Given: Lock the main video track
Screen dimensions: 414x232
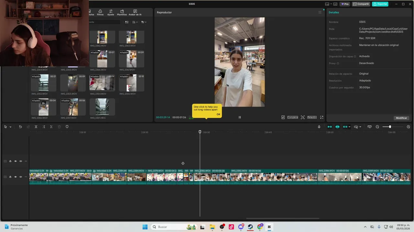Looking at the screenshot, I should click(x=10, y=177).
